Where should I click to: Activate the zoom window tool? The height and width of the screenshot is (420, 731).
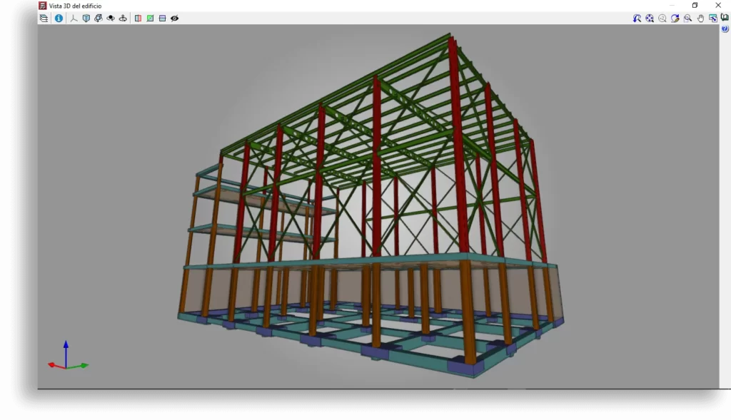pos(687,18)
